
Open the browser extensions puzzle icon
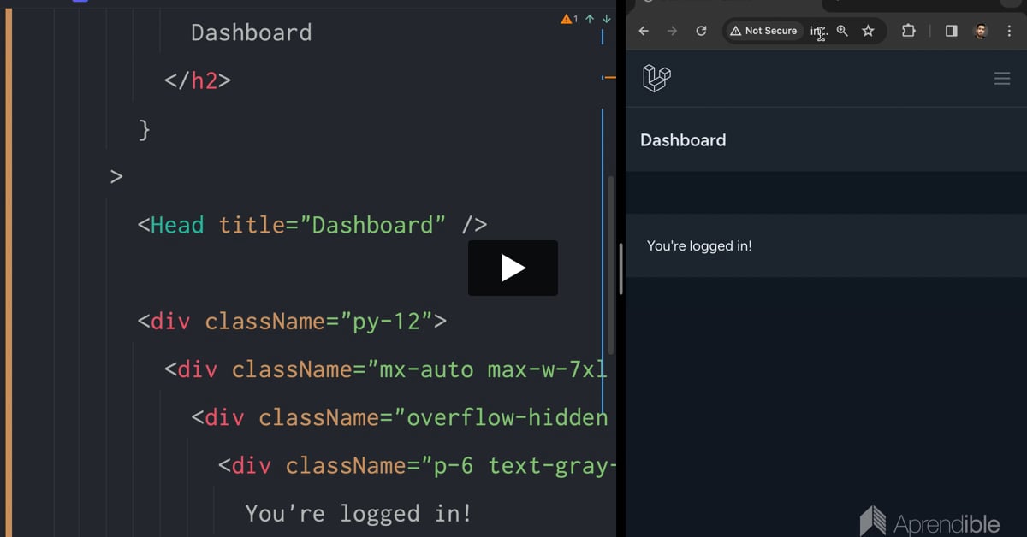coord(909,31)
